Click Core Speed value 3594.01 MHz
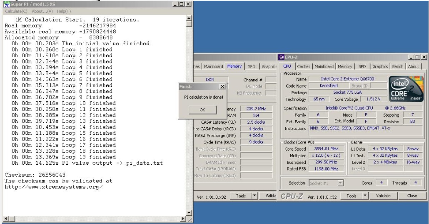The height and width of the screenshot is (224, 429). 326,149
